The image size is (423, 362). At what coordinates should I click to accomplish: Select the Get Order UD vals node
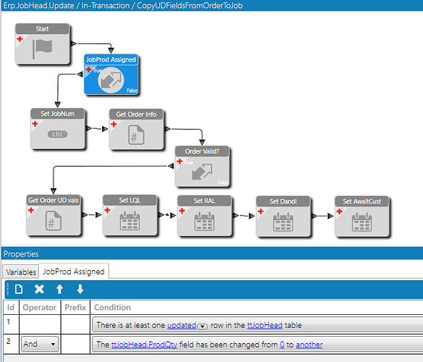tap(54, 215)
